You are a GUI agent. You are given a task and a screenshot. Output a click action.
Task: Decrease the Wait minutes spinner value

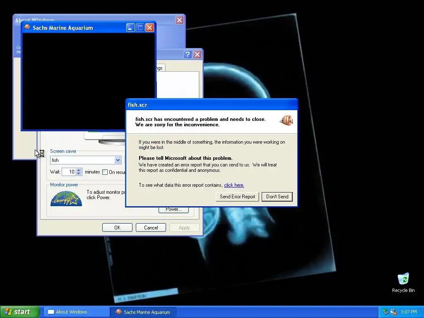(x=79, y=173)
